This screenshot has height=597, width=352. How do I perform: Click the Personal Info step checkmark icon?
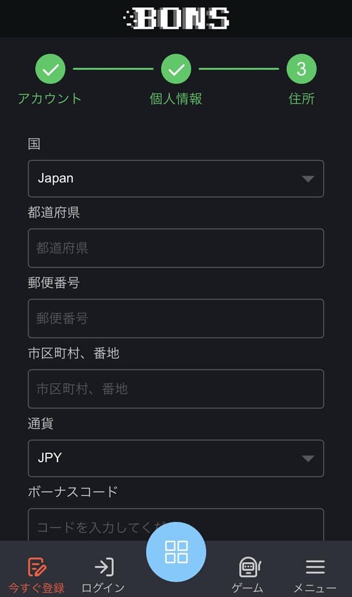tap(176, 69)
